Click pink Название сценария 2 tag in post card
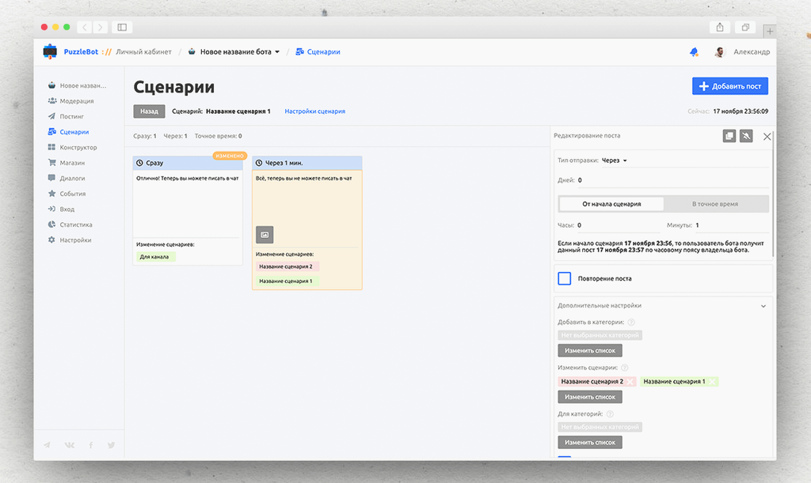This screenshot has height=483, width=811. 287,266
